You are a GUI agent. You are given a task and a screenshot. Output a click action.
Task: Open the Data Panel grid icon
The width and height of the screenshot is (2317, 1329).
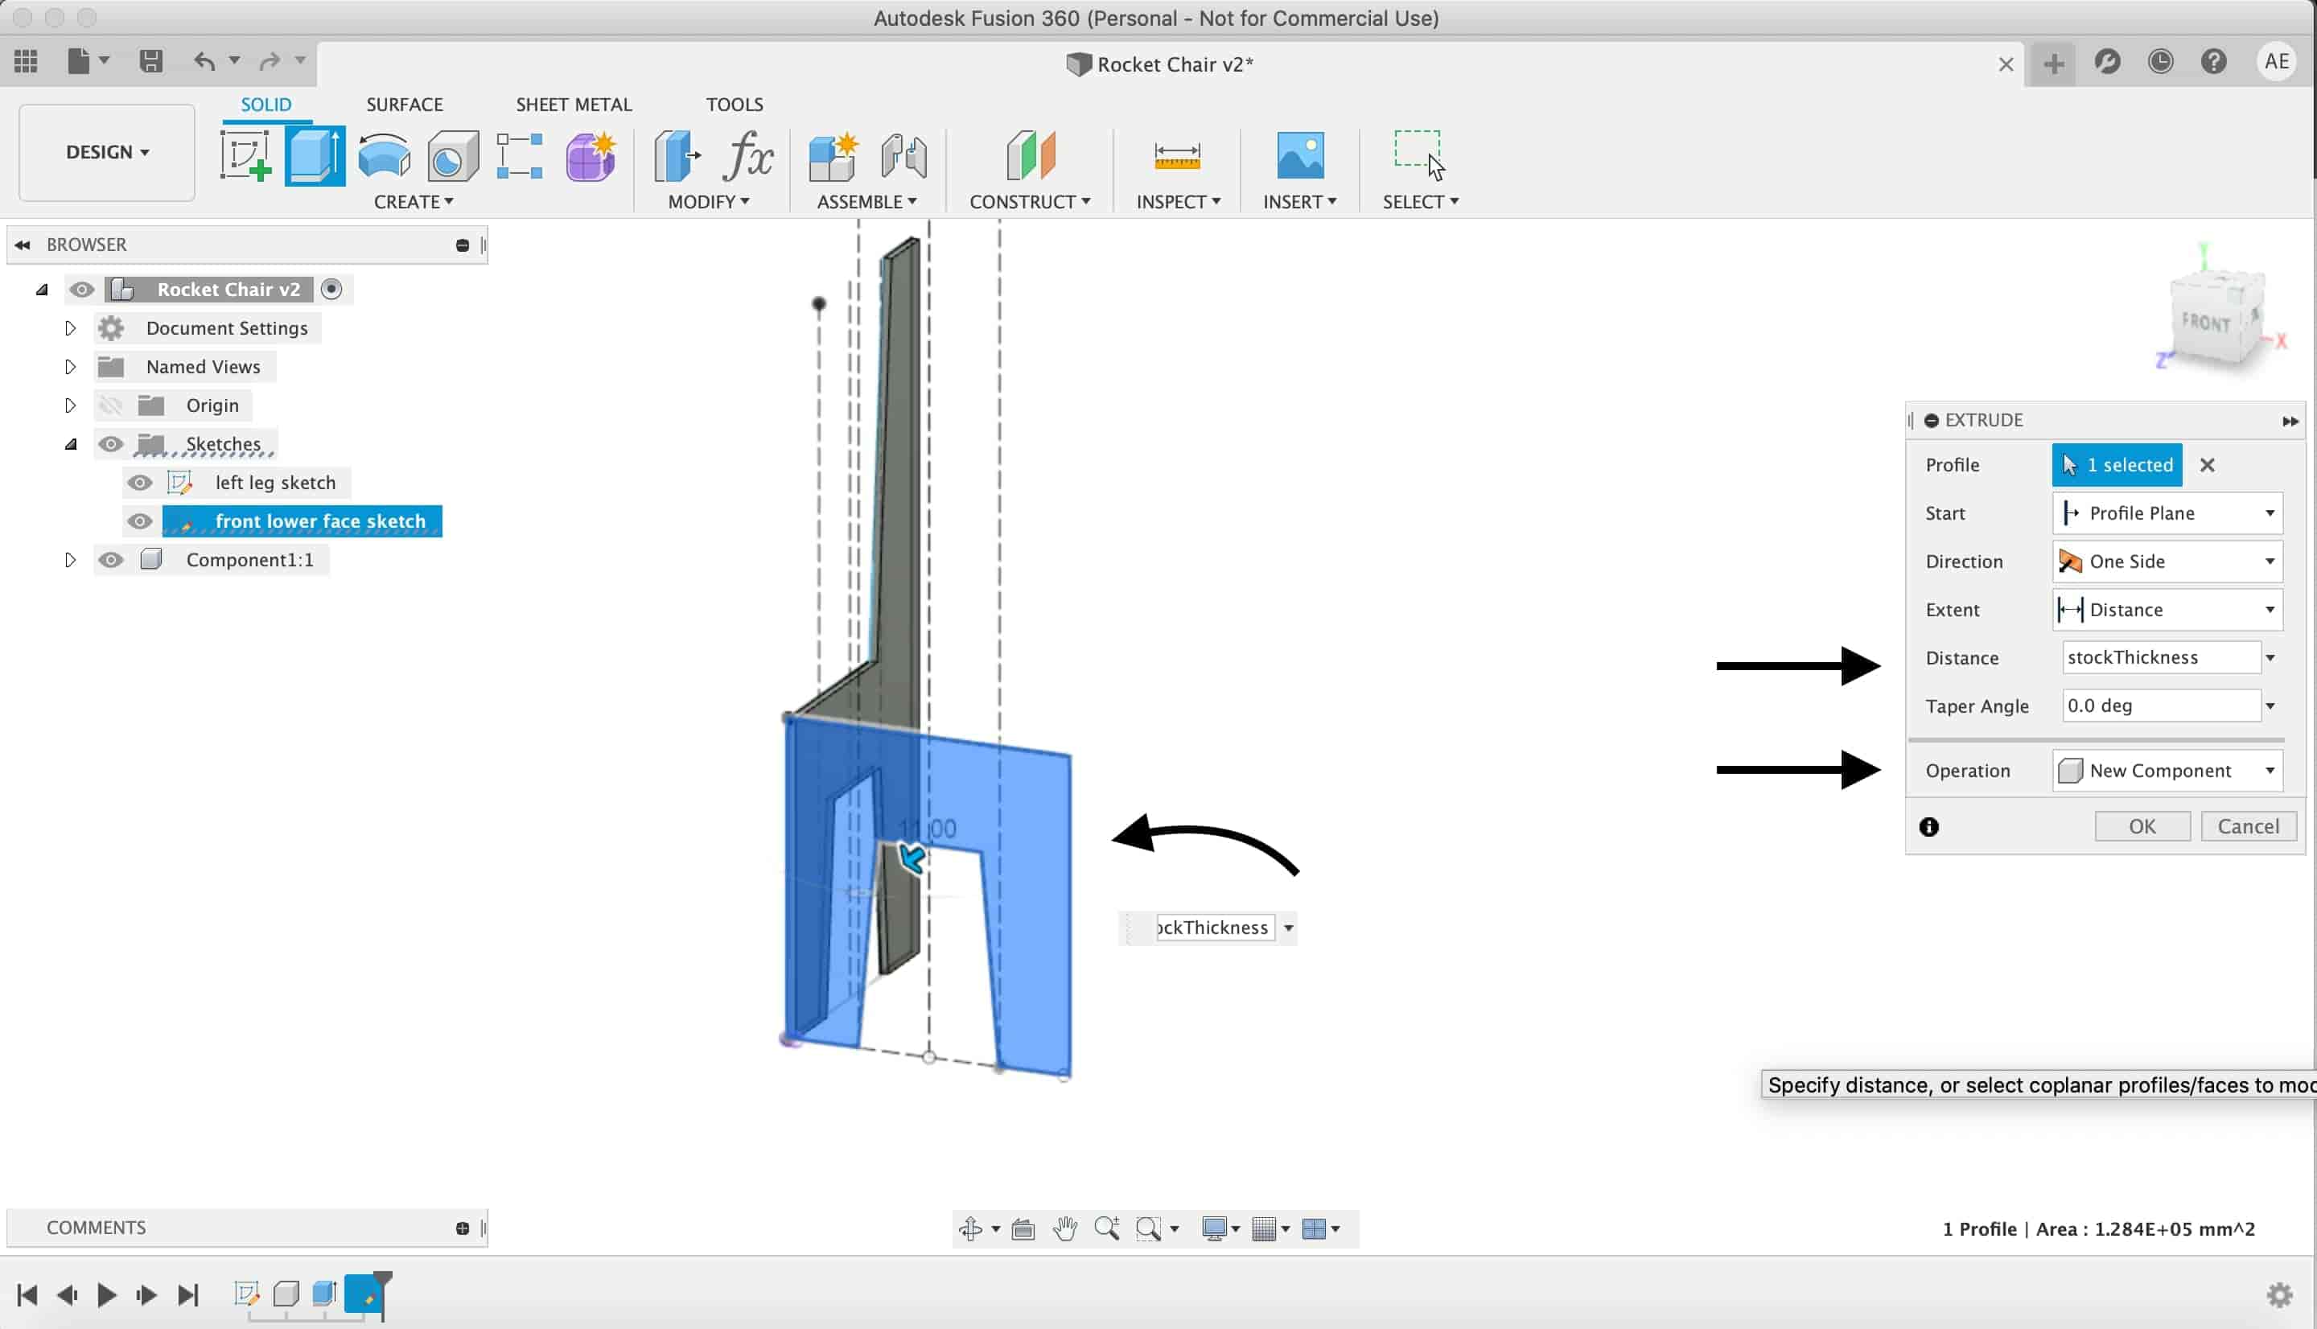(x=26, y=61)
